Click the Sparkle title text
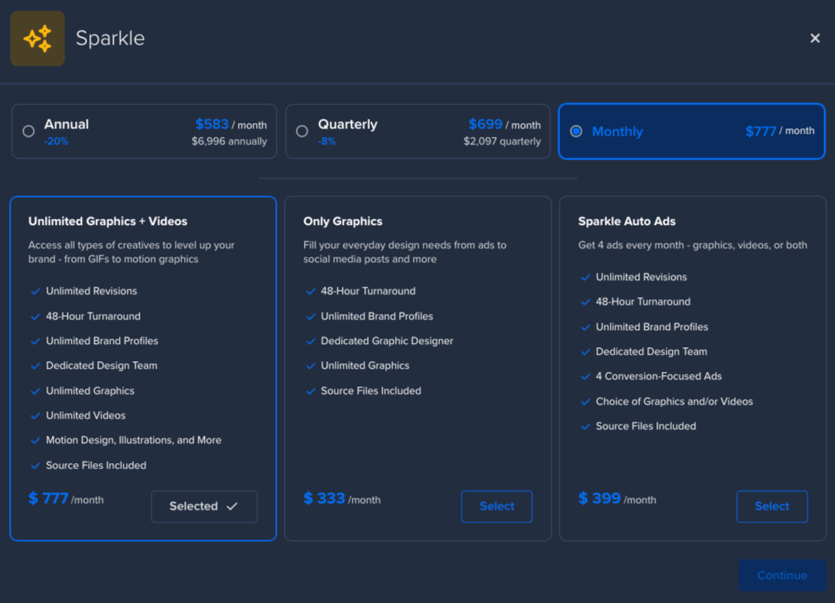Viewport: 835px width, 603px height. [111, 39]
